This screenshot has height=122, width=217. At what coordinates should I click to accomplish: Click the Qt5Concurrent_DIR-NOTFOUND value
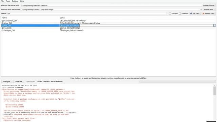[73, 21]
